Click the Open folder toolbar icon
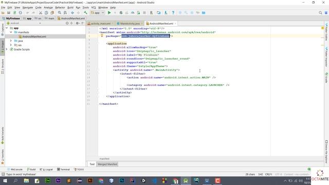 pos(3,13)
